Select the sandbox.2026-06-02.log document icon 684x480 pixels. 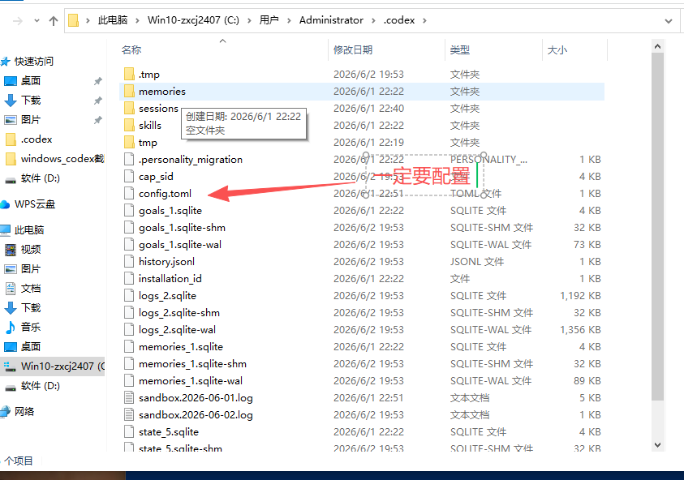(129, 415)
